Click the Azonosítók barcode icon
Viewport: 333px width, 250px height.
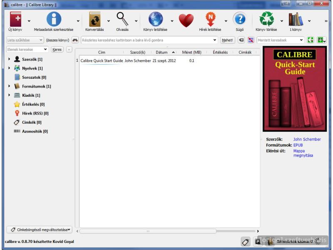[x=17, y=131]
